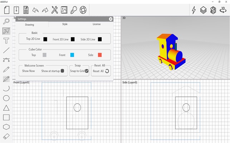Open the Style tab in Settings
The height and width of the screenshot is (143, 230).
tap(65, 24)
